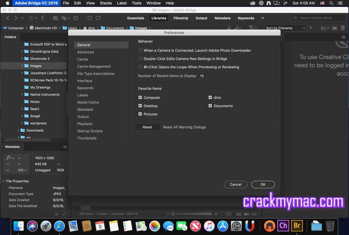Enable Launch Adobe Photo Downloader checkbox

coord(140,50)
